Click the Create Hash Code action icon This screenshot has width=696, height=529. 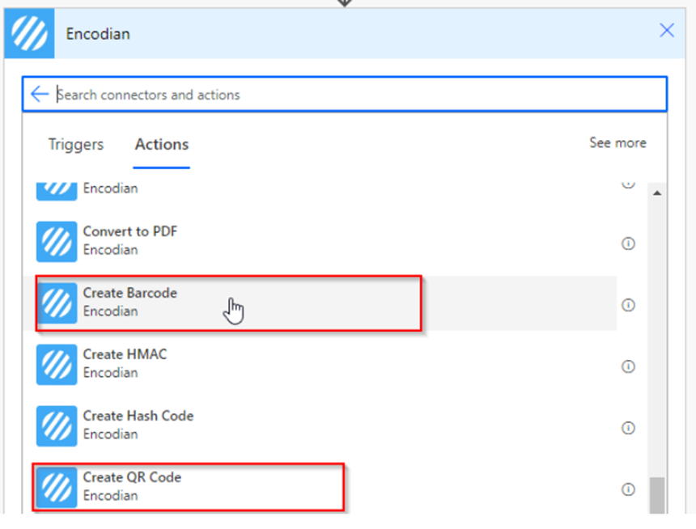coord(57,425)
